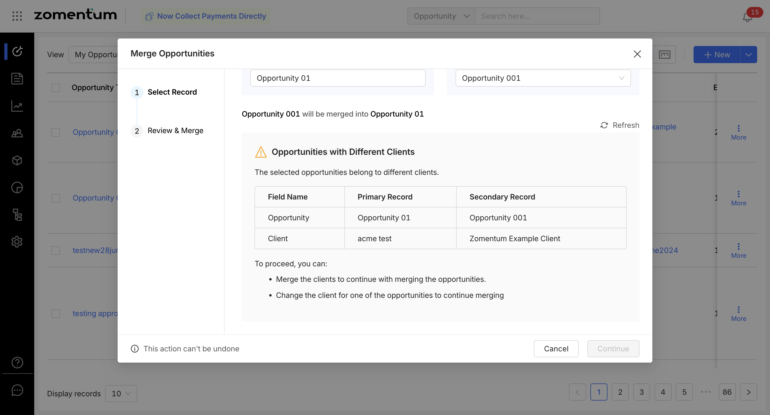Viewport: 770px width, 415px height.
Task: Expand the Opportunity 001 secondary record dropdown
Action: (x=543, y=78)
